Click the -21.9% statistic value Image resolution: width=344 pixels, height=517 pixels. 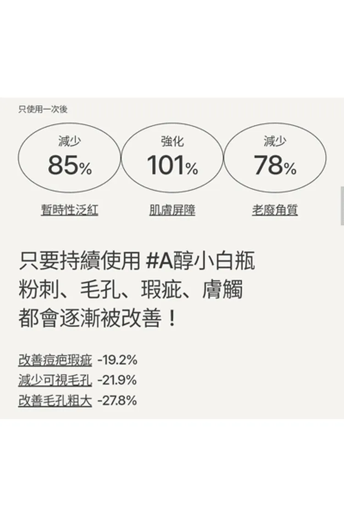click(117, 380)
